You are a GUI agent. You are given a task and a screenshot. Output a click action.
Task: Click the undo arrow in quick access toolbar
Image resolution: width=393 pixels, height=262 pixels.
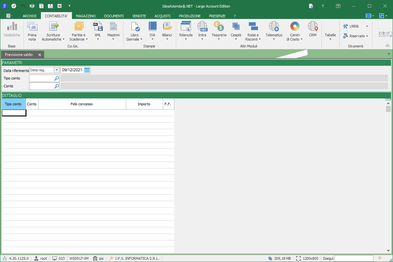(23, 6)
